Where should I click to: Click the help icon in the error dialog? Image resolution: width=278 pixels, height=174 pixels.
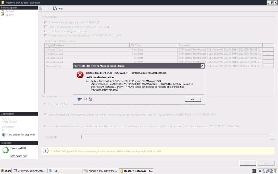(79, 99)
